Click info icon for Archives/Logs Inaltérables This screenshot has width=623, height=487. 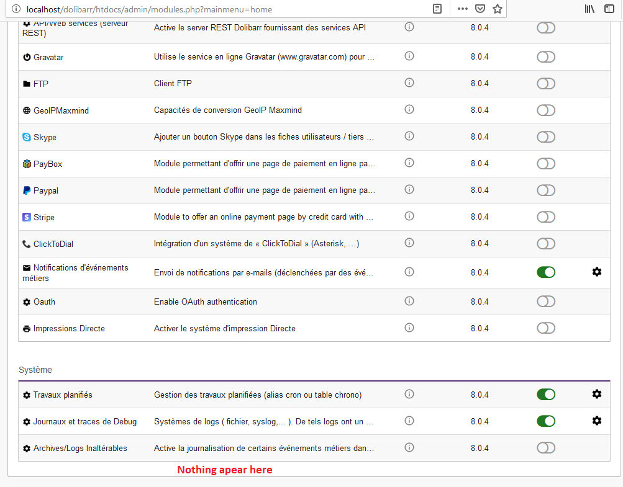(x=409, y=447)
